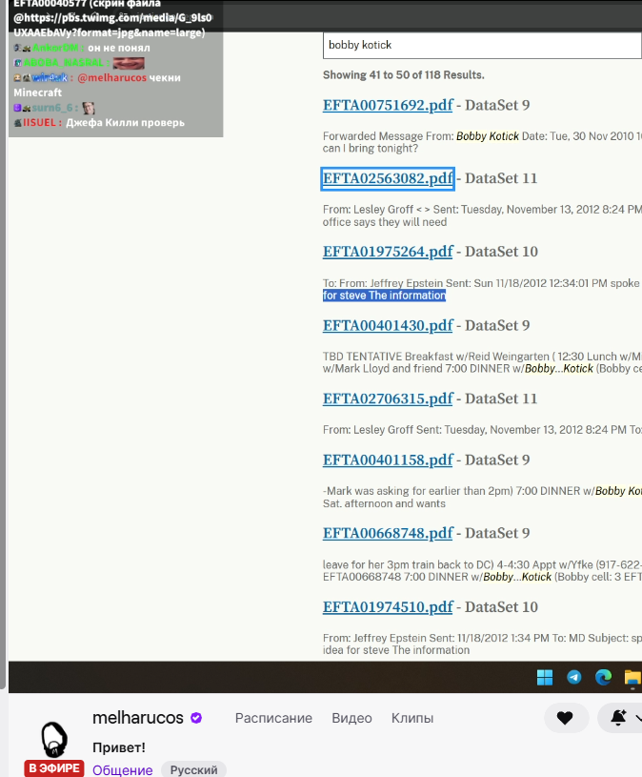This screenshot has height=777, width=642.
Task: Open EFTA01975264.pdf link
Action: pyautogui.click(x=388, y=252)
